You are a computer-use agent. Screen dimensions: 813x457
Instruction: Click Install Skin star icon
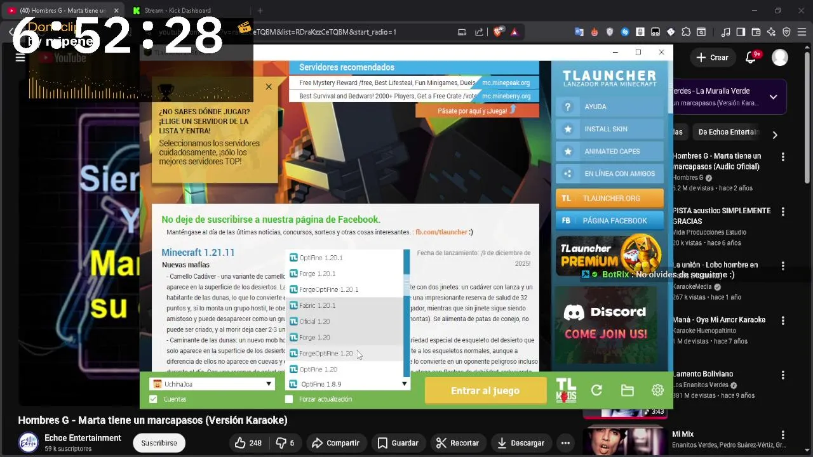(x=568, y=129)
